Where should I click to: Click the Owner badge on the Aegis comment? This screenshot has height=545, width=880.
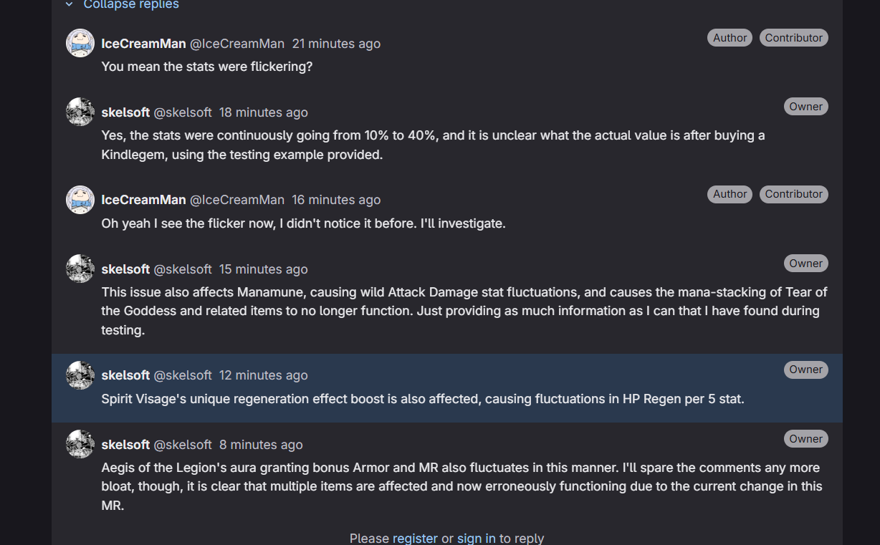pyautogui.click(x=805, y=439)
